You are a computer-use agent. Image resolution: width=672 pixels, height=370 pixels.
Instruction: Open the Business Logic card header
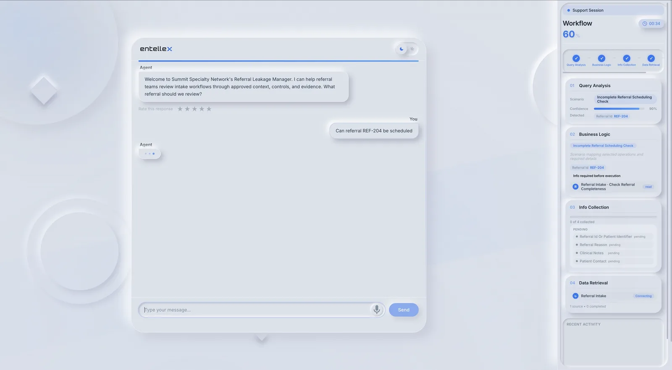[613, 134]
